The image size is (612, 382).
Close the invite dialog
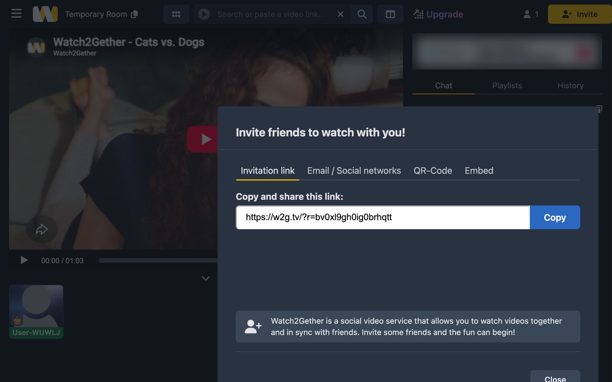[x=555, y=377]
